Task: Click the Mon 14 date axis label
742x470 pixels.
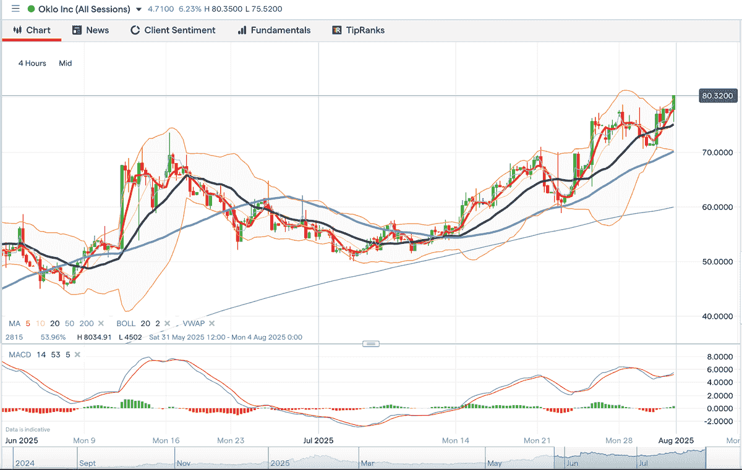Action: point(456,440)
